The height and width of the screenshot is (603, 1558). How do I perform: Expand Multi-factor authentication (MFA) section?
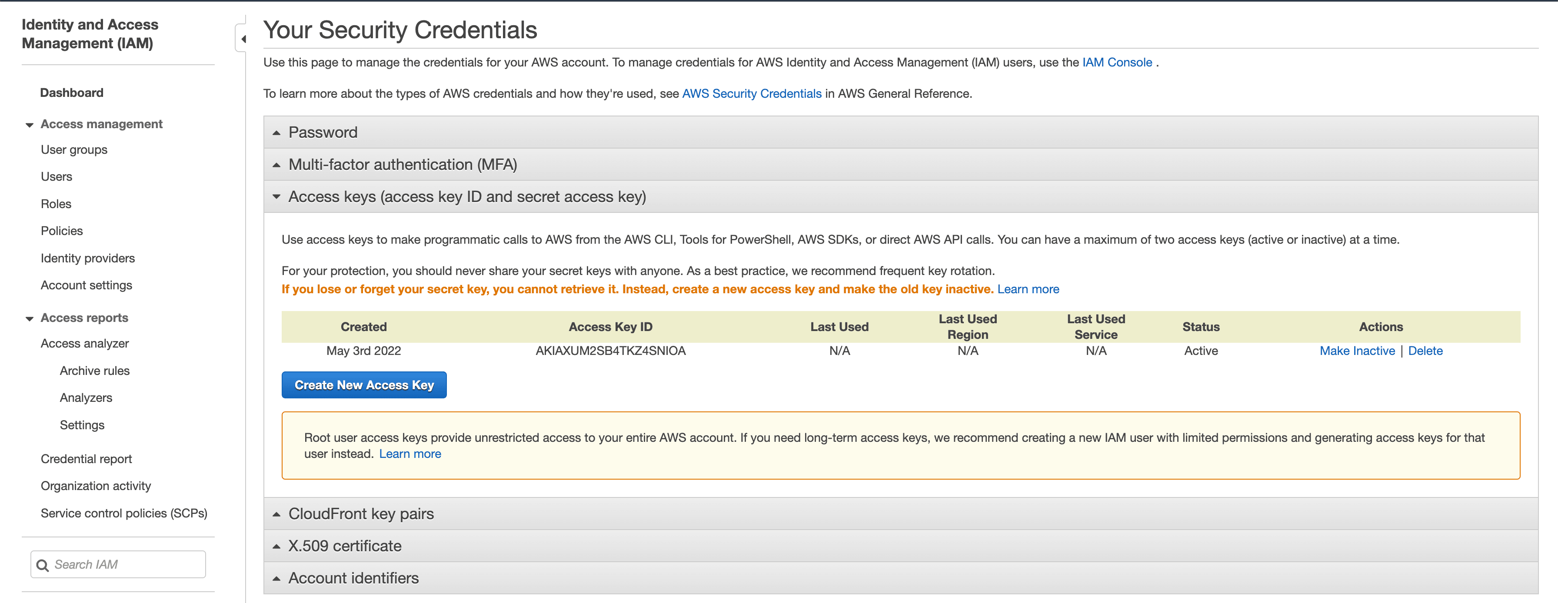[402, 164]
